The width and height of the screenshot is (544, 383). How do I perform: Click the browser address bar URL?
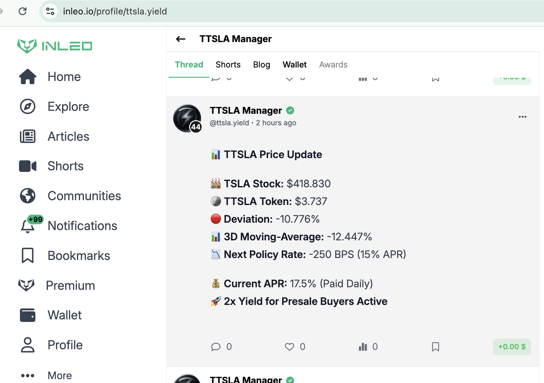pos(115,12)
